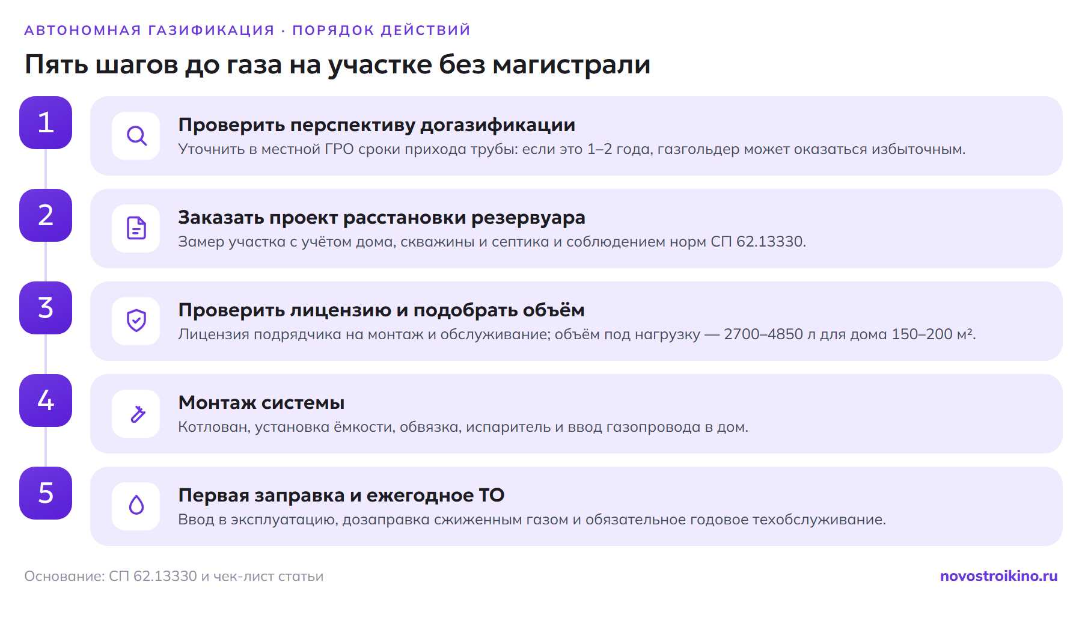1082x623 pixels.
Task: Click description starting Уточнить в местной ГРО
Action: tap(572, 149)
